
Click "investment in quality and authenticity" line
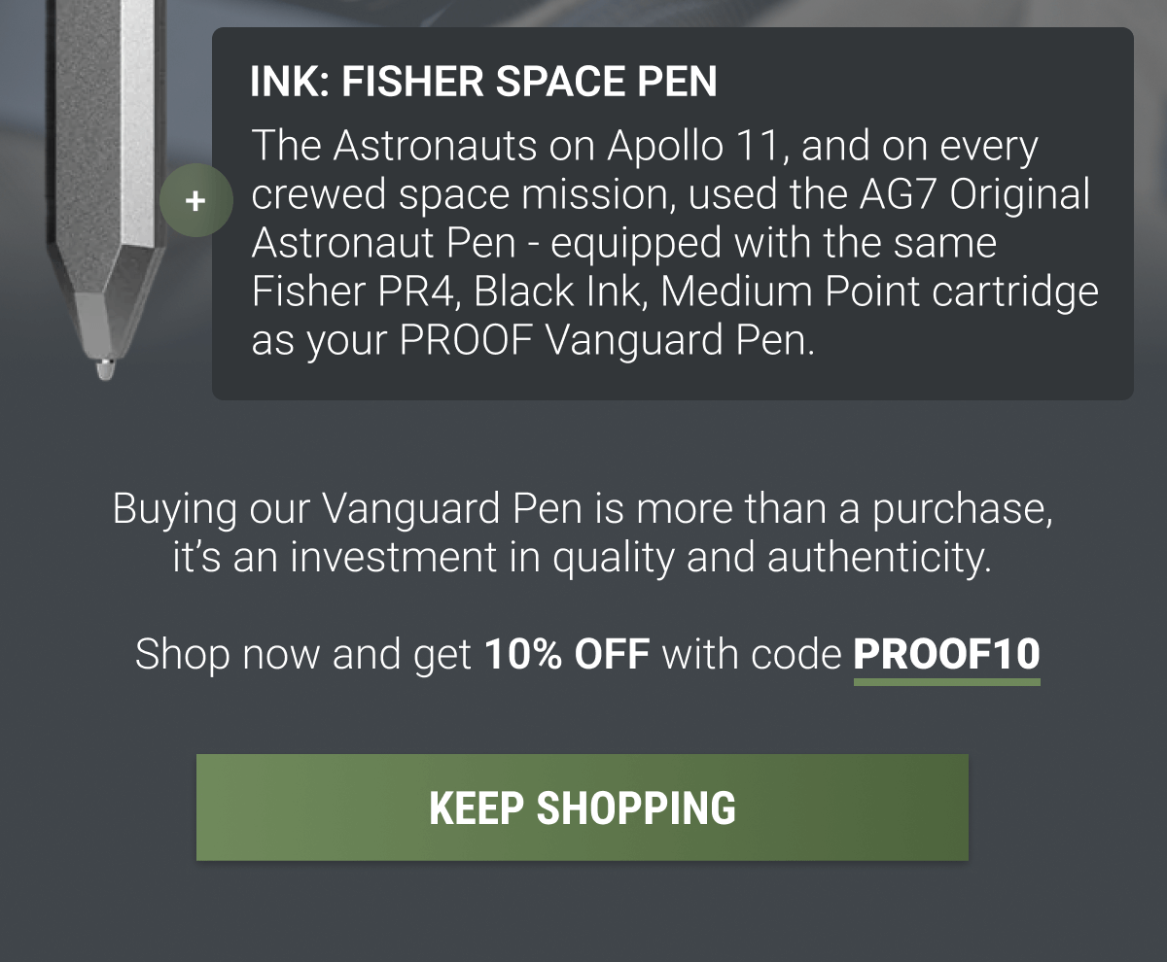click(640, 558)
